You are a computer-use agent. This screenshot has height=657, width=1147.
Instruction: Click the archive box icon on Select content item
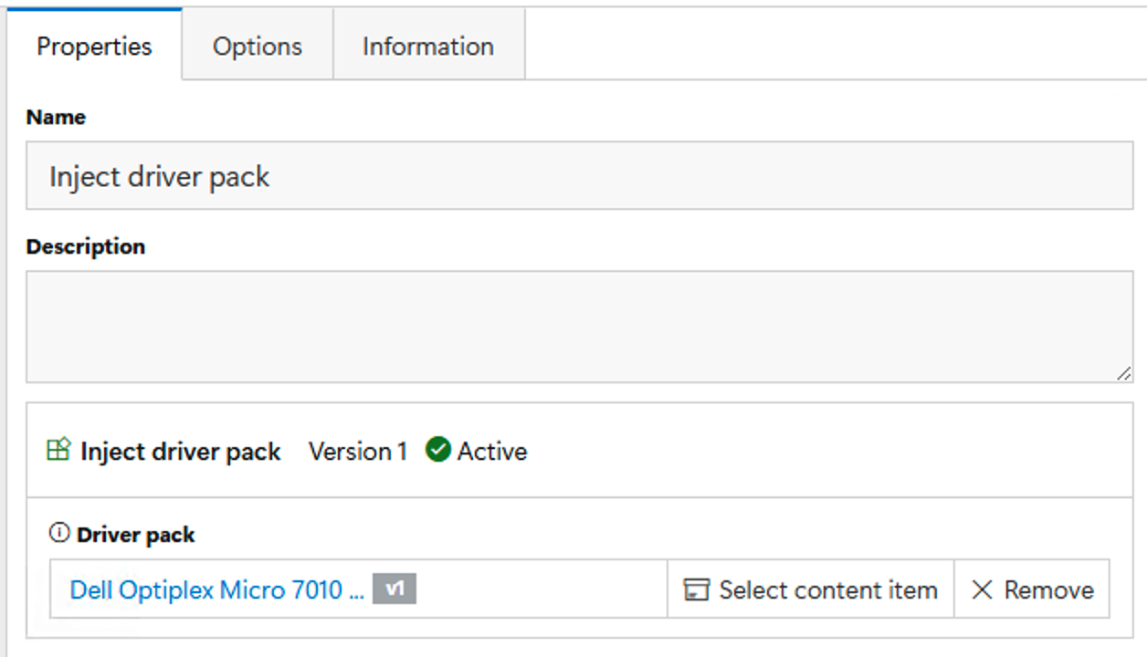click(697, 590)
